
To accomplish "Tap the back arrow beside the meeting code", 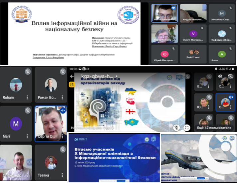I will [x=72, y=76].
